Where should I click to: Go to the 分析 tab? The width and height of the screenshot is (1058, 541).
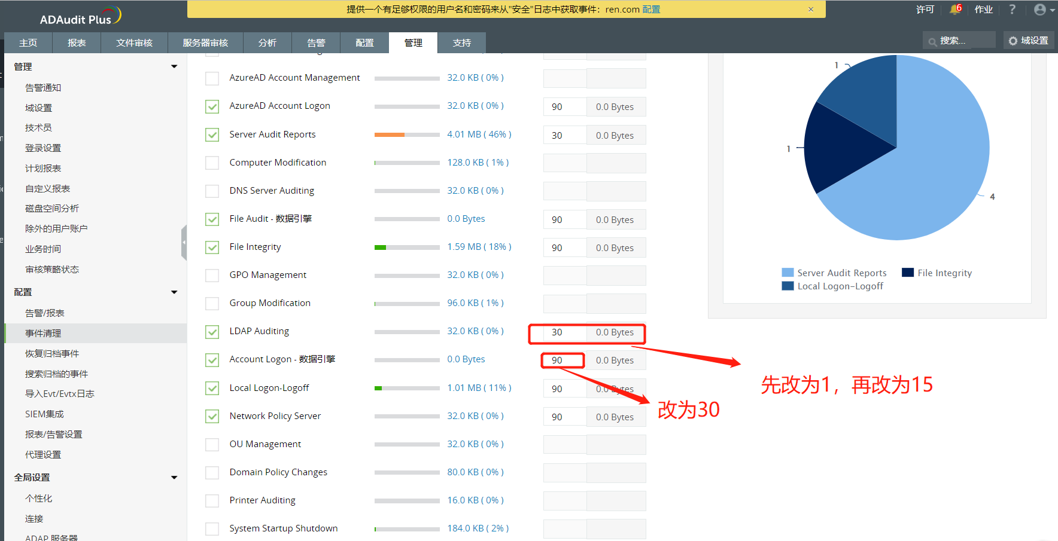pyautogui.click(x=267, y=43)
